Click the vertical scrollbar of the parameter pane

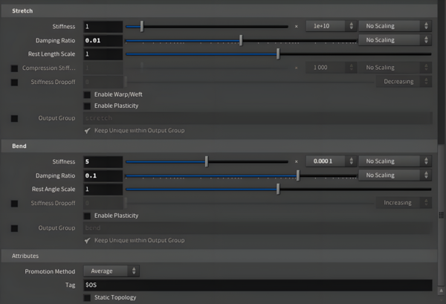pos(441,215)
